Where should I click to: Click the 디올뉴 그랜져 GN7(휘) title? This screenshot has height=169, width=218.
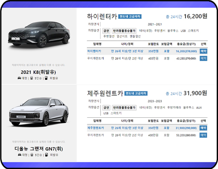(x=39, y=149)
